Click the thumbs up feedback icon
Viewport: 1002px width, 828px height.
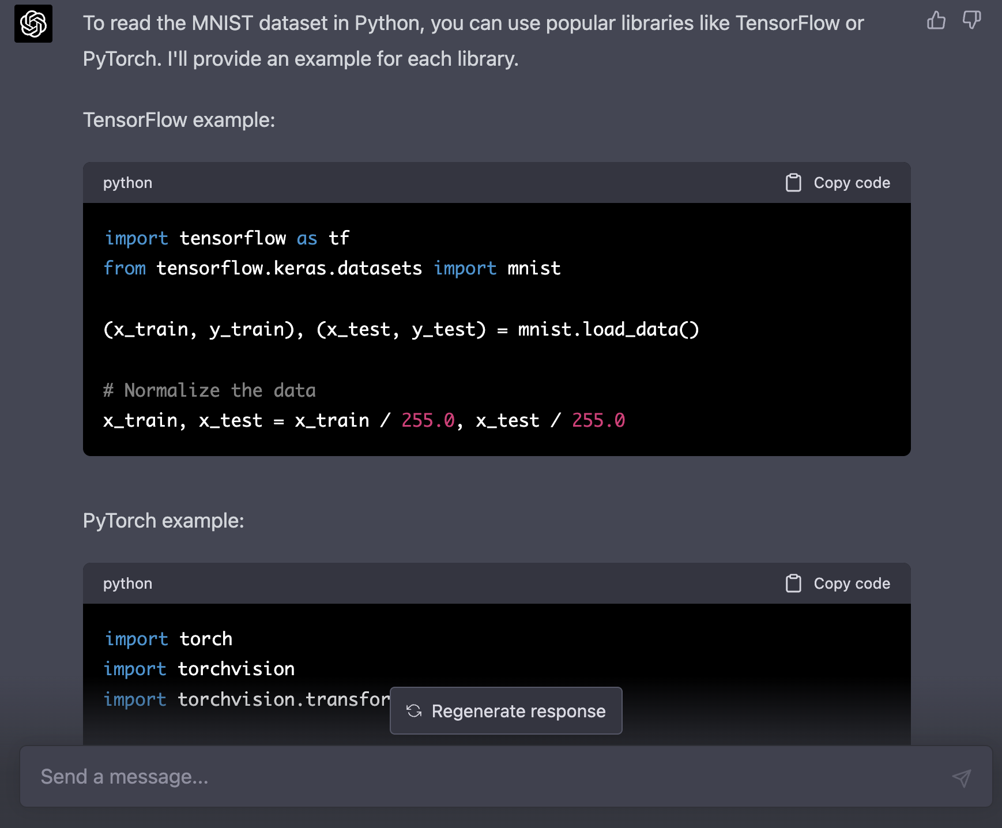936,21
